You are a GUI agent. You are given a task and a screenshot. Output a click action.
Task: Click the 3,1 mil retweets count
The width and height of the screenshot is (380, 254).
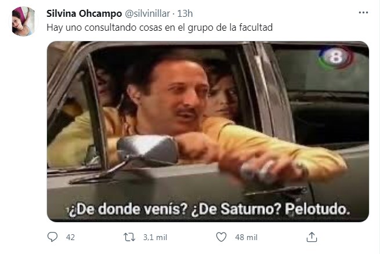click(x=155, y=237)
